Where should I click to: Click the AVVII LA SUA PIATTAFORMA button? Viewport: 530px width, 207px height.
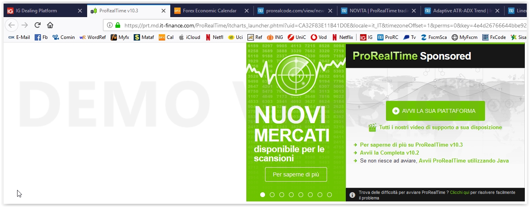click(435, 111)
